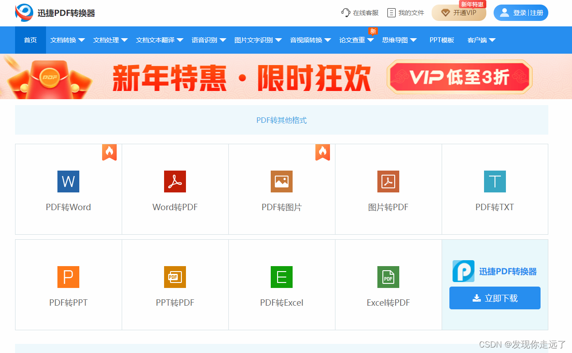The image size is (572, 353).
Task: Click the Excel转PDF label text
Action: pyautogui.click(x=388, y=303)
